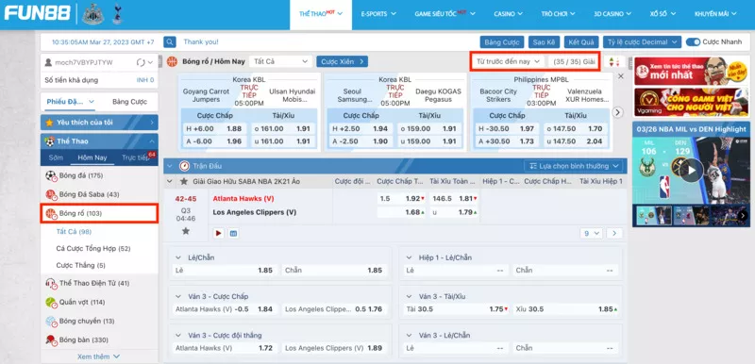Open the GAME SIÊU TỐC menu
Screen dimensions: 755x364
click(445, 14)
